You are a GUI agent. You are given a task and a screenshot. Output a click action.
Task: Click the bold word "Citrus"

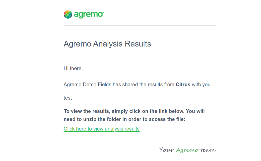(183, 85)
